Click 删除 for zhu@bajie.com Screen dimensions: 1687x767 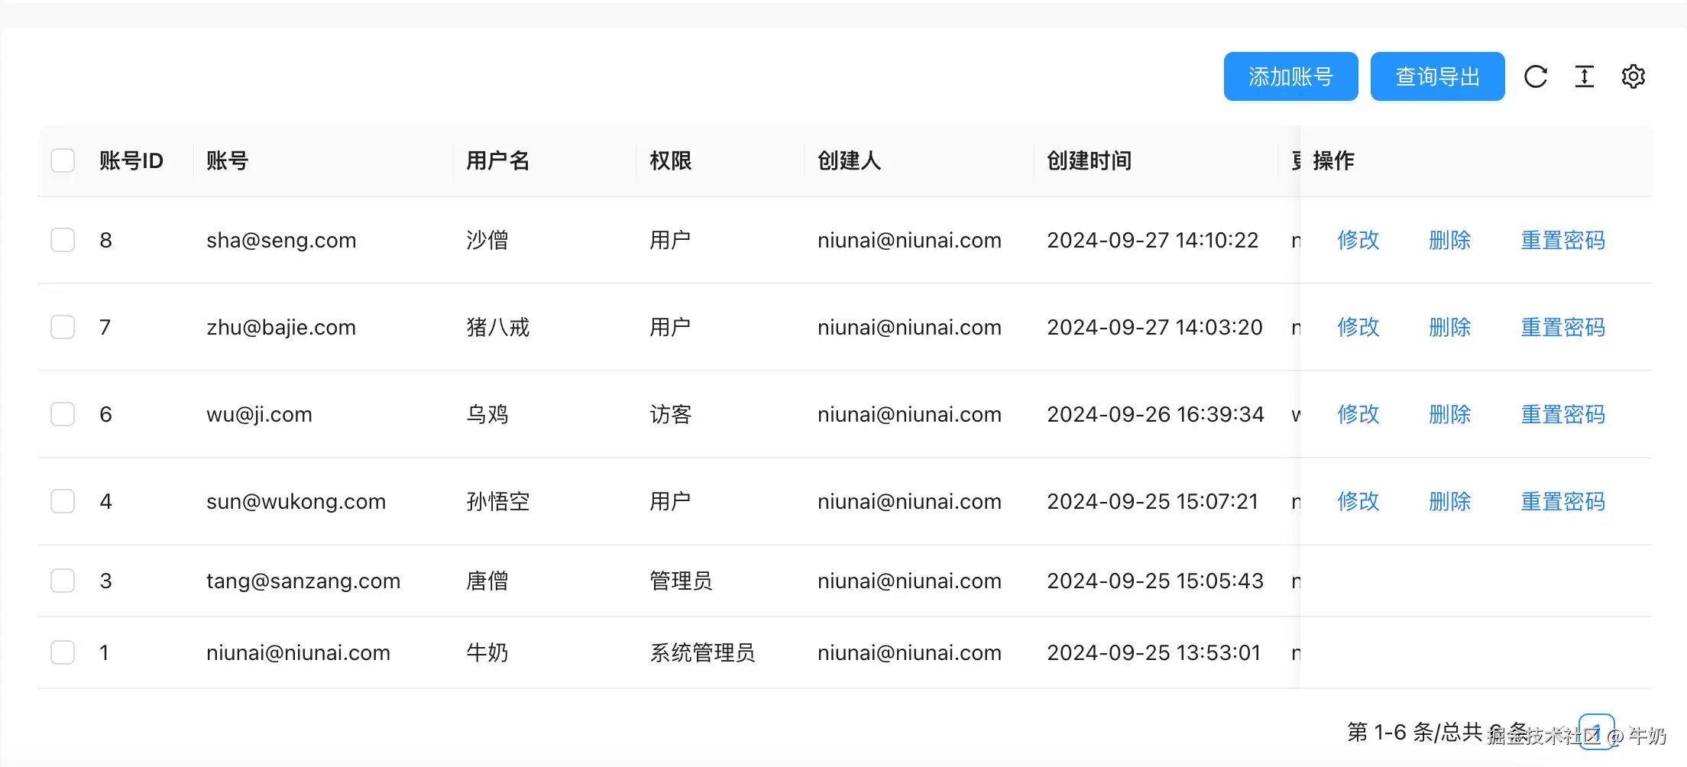[x=1449, y=327]
